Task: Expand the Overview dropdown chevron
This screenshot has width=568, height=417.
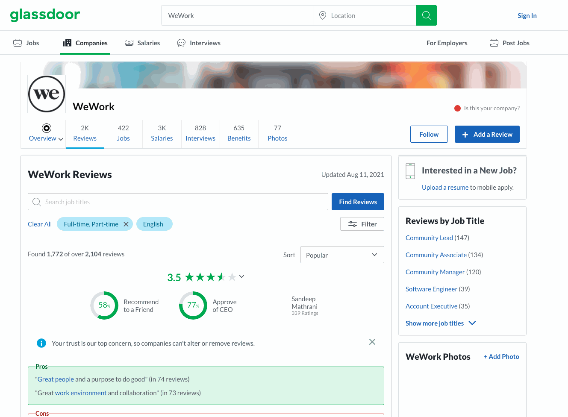Action: tap(61, 139)
